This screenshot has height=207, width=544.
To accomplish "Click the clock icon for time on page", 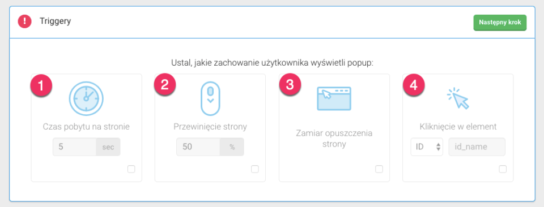I will tap(86, 98).
